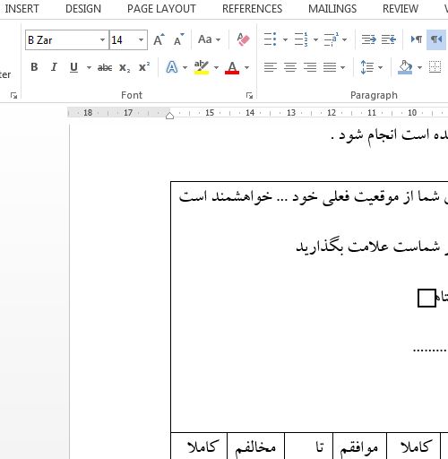Click the Multilevel List icon
This screenshot has width=448, height=459.
click(x=331, y=39)
